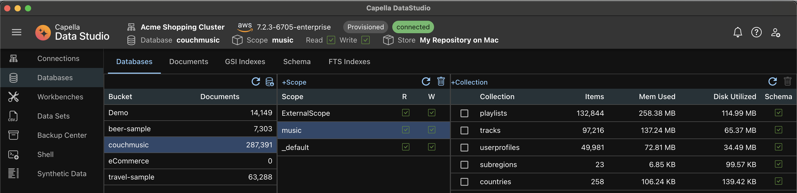The image size is (797, 193).
Task: Click the store cube icon beside My Repository
Action: [388, 40]
